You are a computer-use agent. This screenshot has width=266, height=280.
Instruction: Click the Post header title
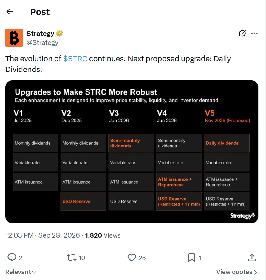click(40, 12)
